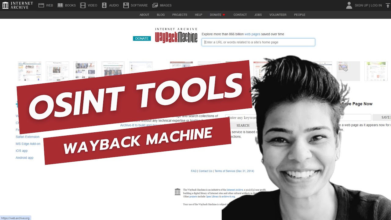This screenshot has width=391, height=220.
Task: Open the second-to-last archived site thumbnail
Action: (348, 71)
